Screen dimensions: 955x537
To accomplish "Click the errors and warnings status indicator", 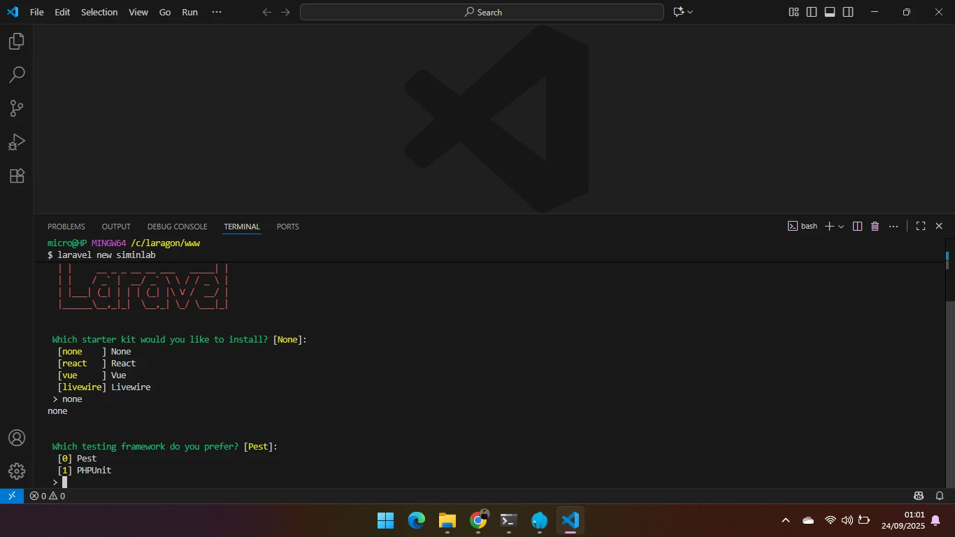I will (x=48, y=496).
